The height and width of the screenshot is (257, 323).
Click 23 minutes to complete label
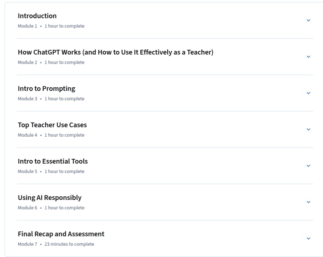pos(69,244)
